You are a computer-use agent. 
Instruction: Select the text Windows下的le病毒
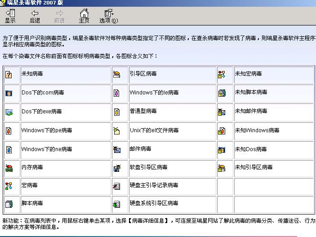154,92
